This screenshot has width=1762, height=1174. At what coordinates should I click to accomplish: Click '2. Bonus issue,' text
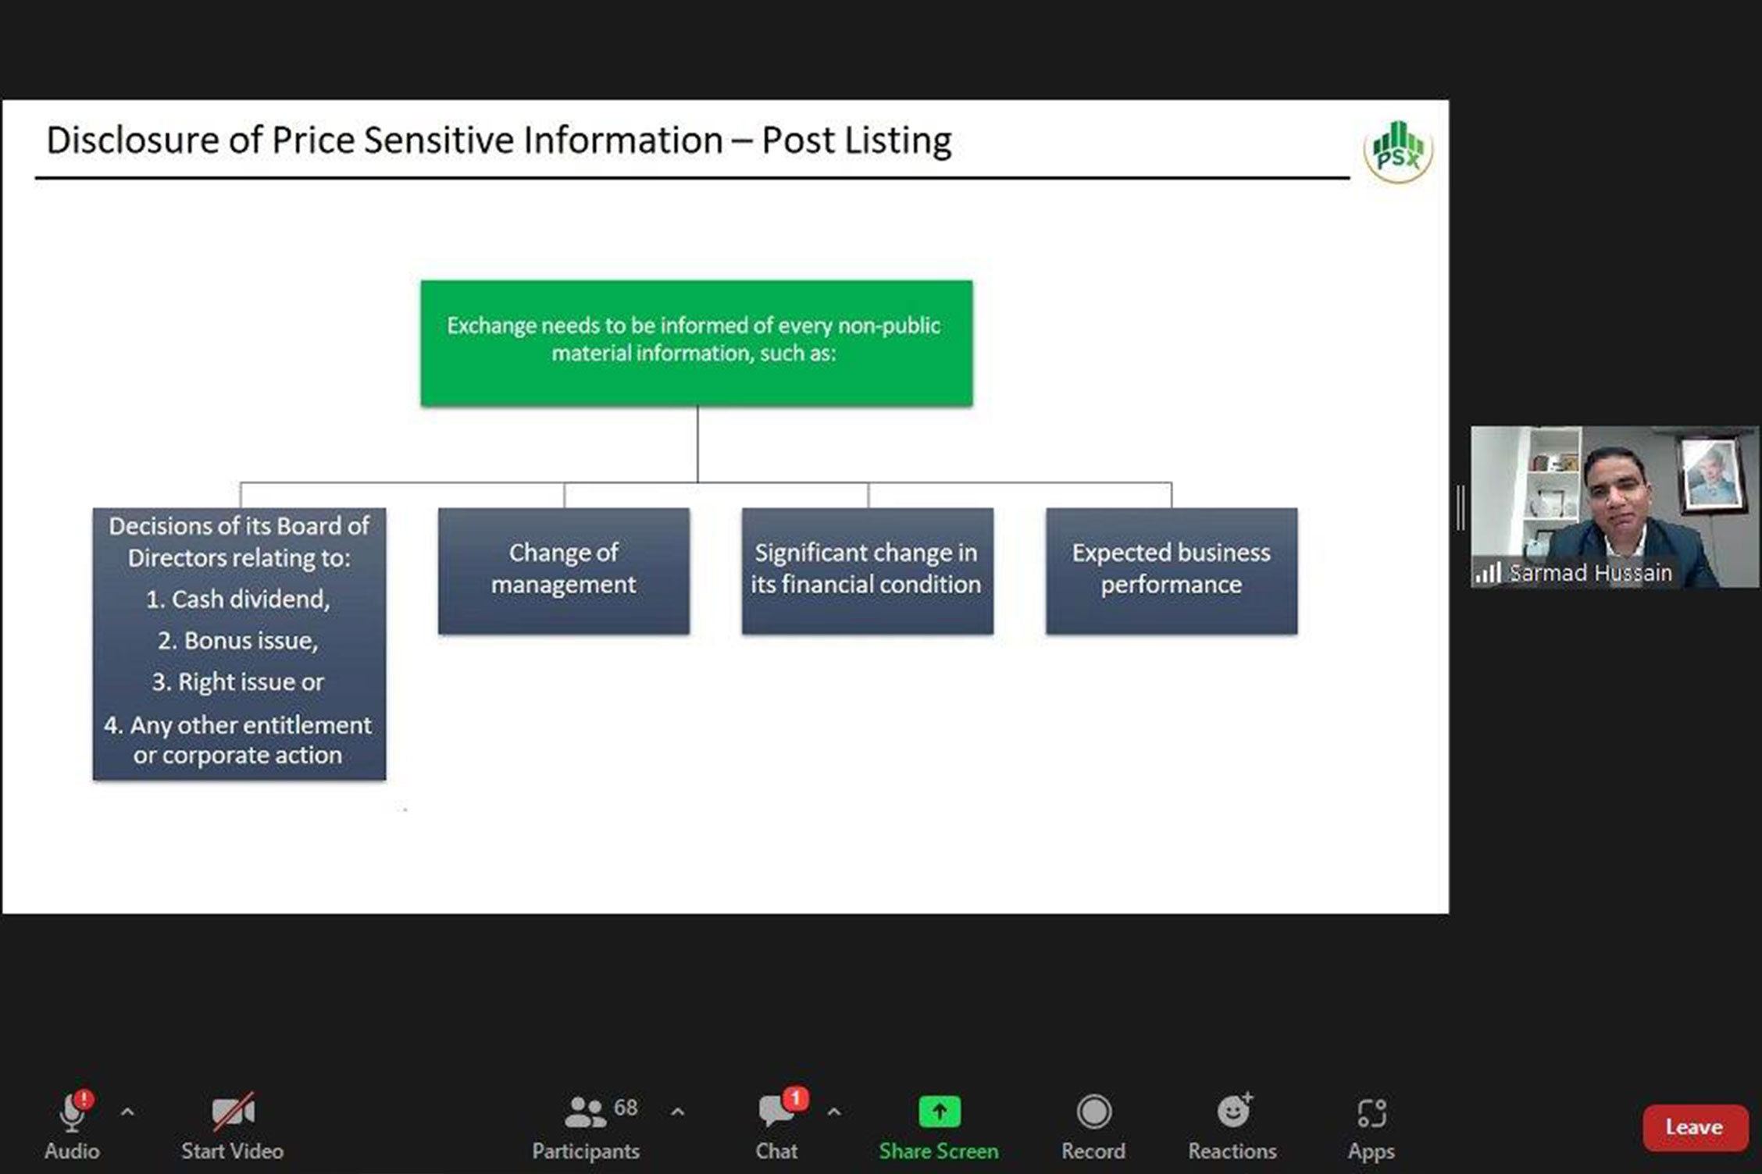(x=238, y=641)
